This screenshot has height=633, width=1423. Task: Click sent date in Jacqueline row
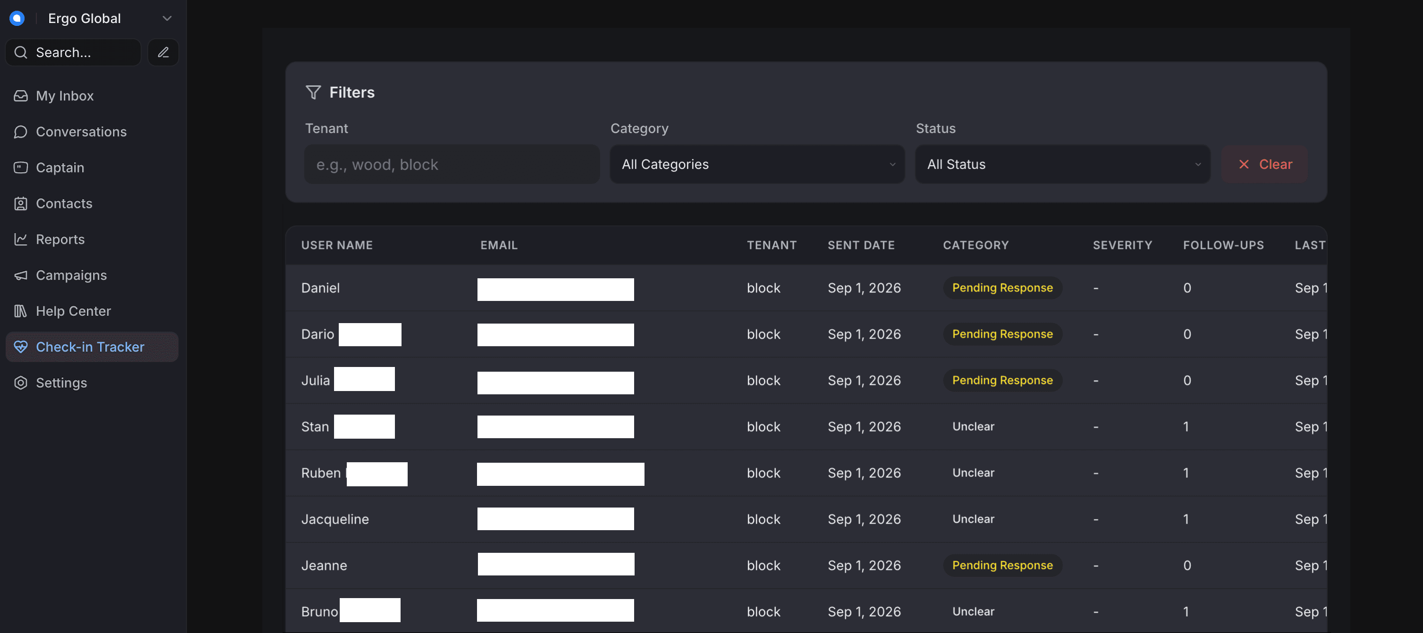pyautogui.click(x=864, y=519)
